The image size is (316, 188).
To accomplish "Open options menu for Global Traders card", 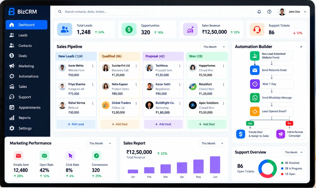I will pos(136,103).
